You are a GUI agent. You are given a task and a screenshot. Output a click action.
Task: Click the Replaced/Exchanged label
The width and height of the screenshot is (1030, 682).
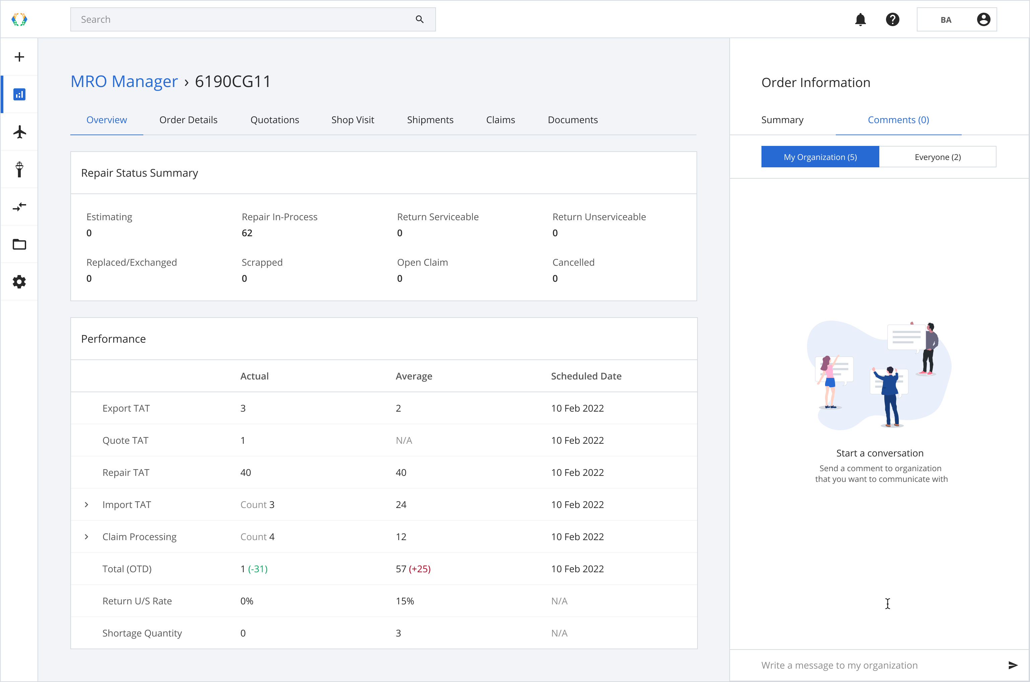(131, 263)
